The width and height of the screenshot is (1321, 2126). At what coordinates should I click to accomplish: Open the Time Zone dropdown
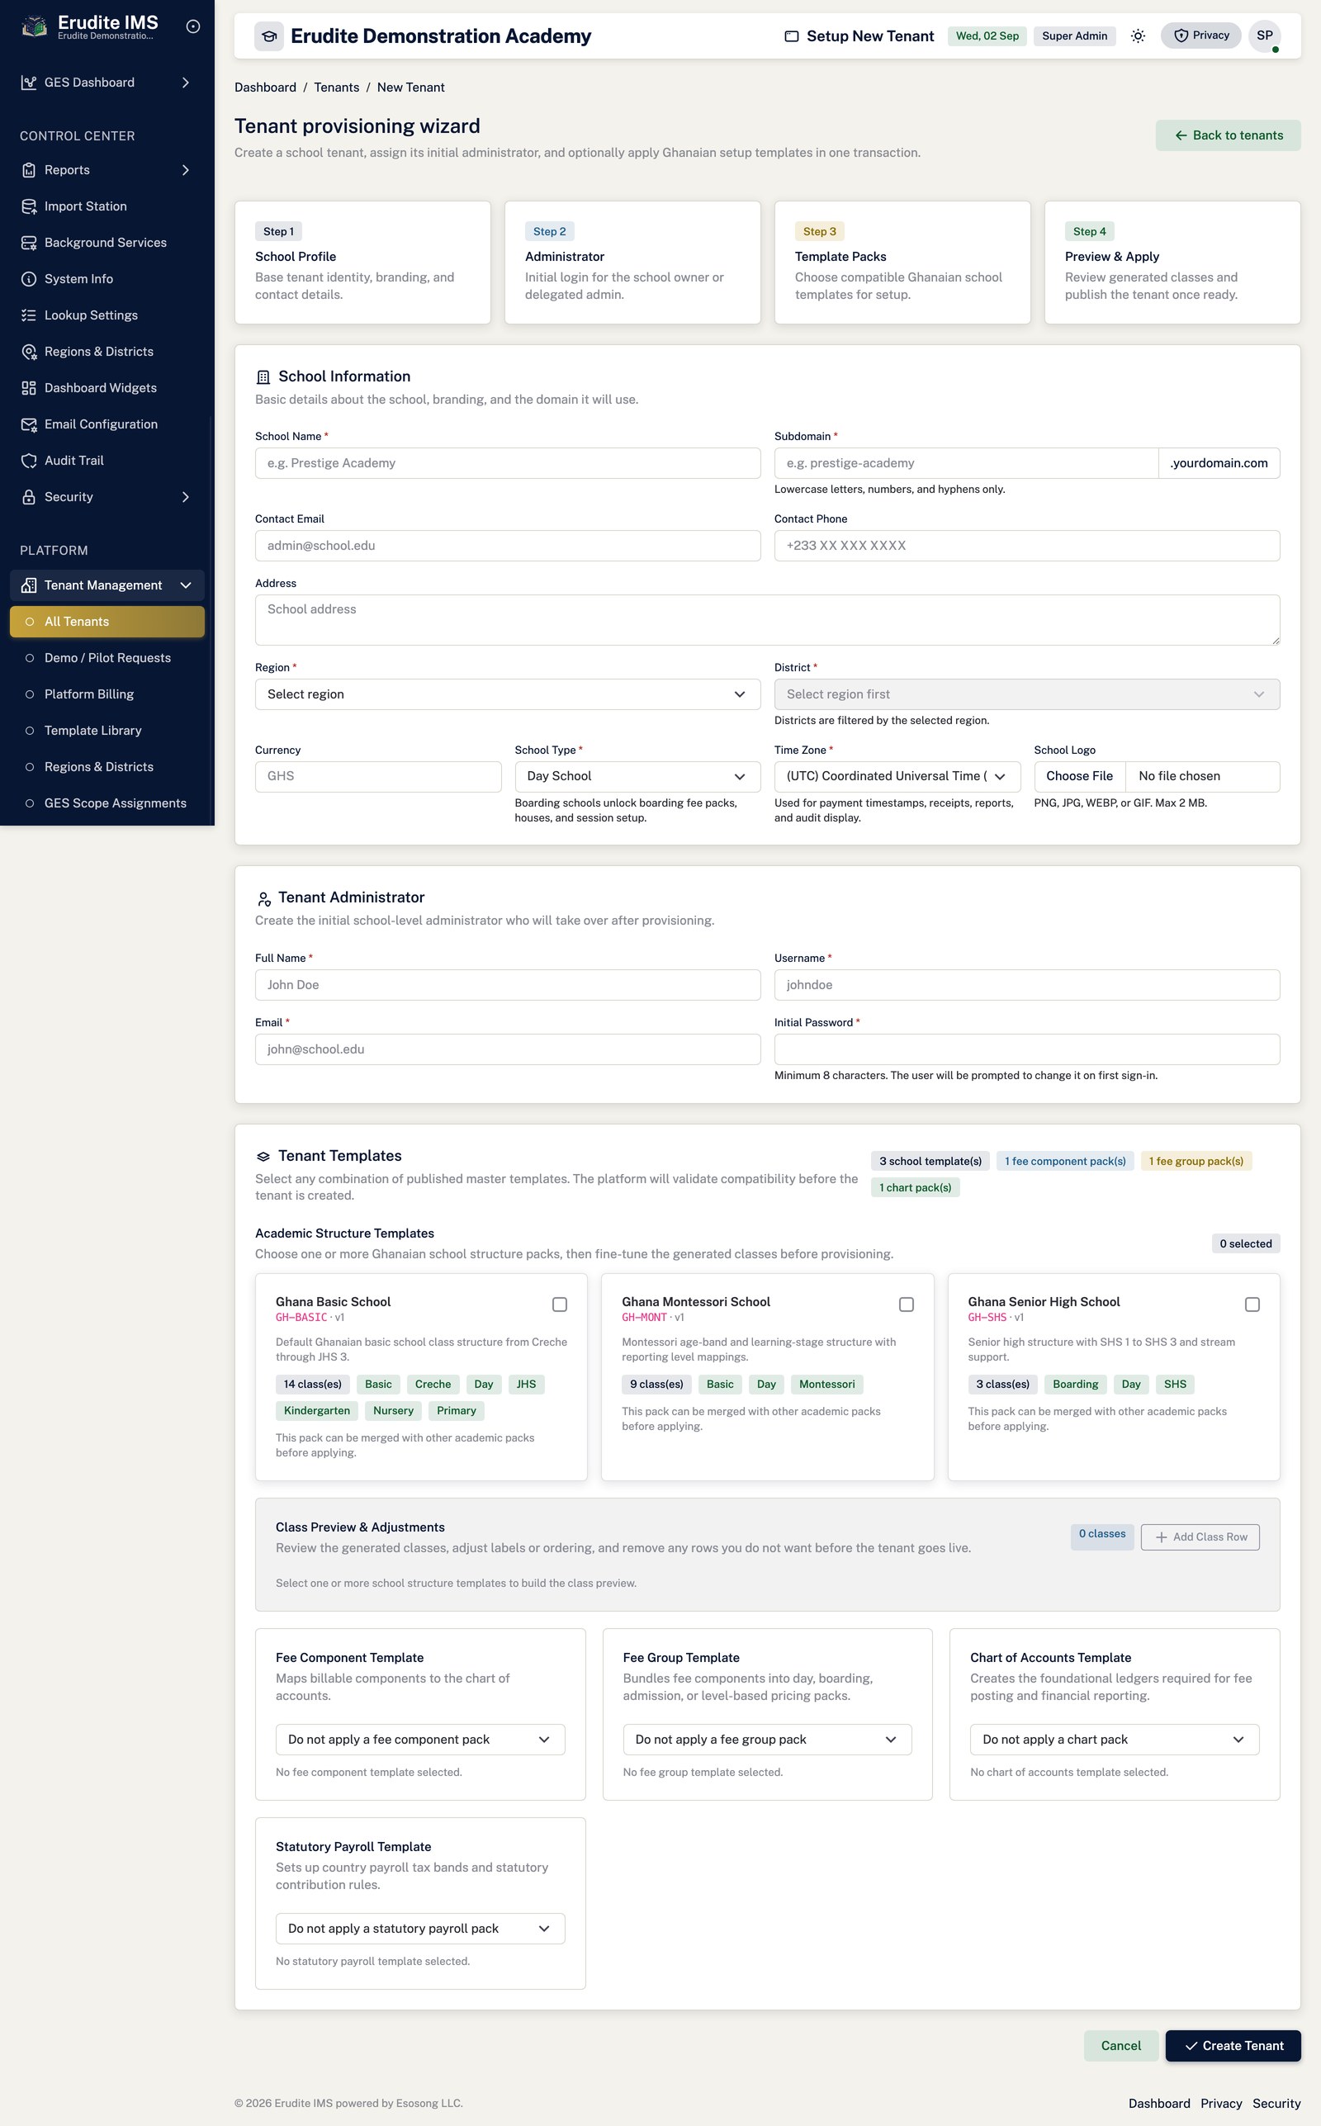[x=897, y=776]
